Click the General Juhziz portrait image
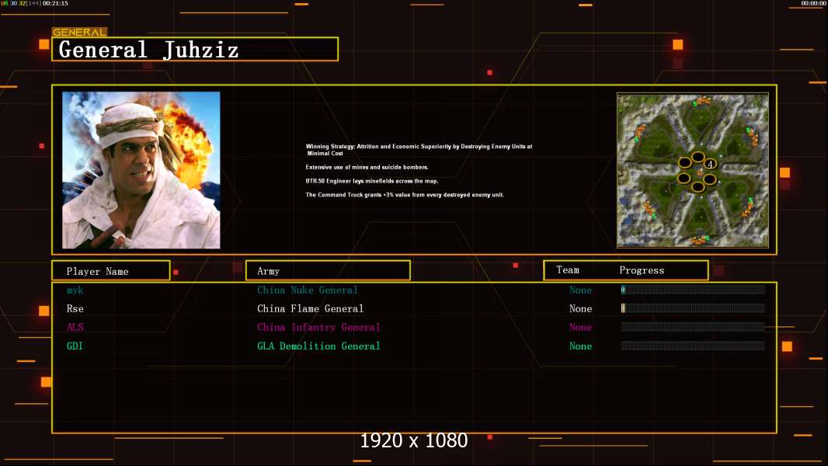Viewport: 828px width, 466px height. (141, 170)
